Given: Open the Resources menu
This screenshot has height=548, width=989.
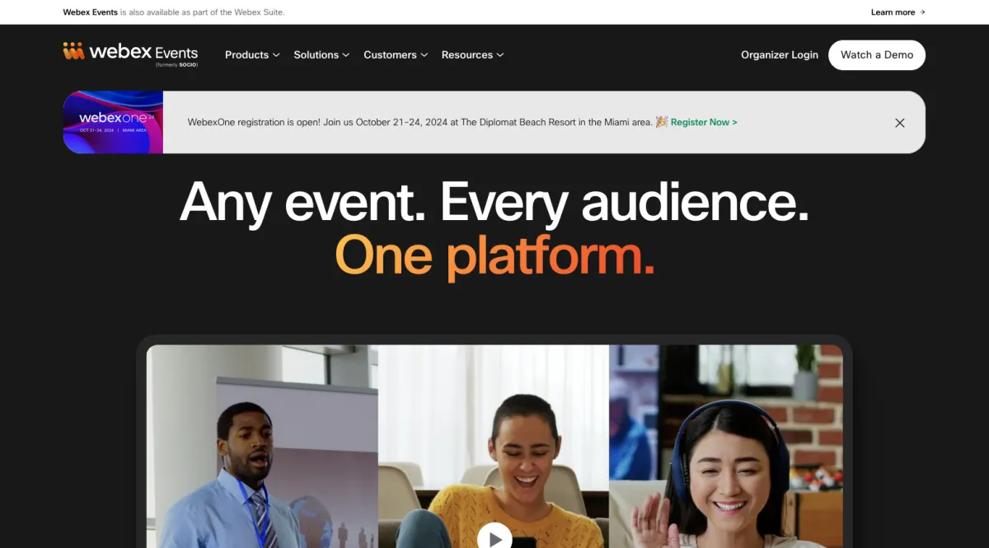Looking at the screenshot, I should pyautogui.click(x=472, y=55).
